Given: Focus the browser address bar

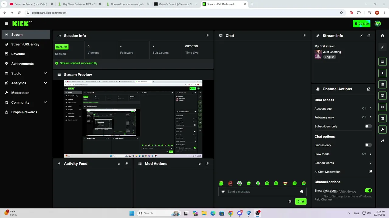Looking at the screenshot, I should tap(182, 13).
